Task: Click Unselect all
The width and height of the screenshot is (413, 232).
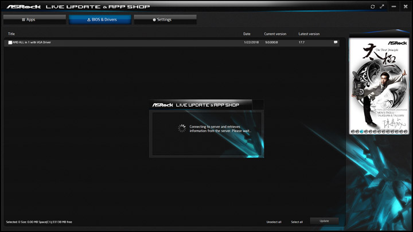Action: pyautogui.click(x=274, y=222)
